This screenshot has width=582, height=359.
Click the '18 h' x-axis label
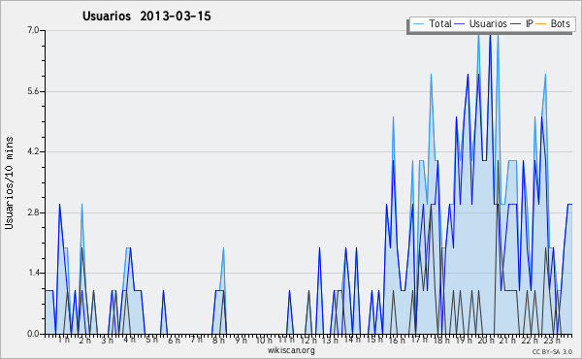(x=441, y=340)
